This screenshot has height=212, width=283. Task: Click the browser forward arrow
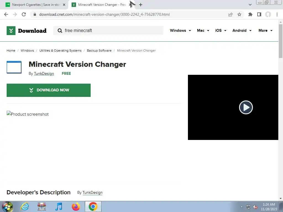15,14
